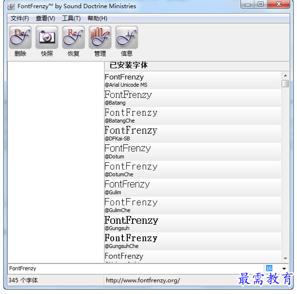
Task: Maximize the FontFrenzy window
Action: coord(261,4)
